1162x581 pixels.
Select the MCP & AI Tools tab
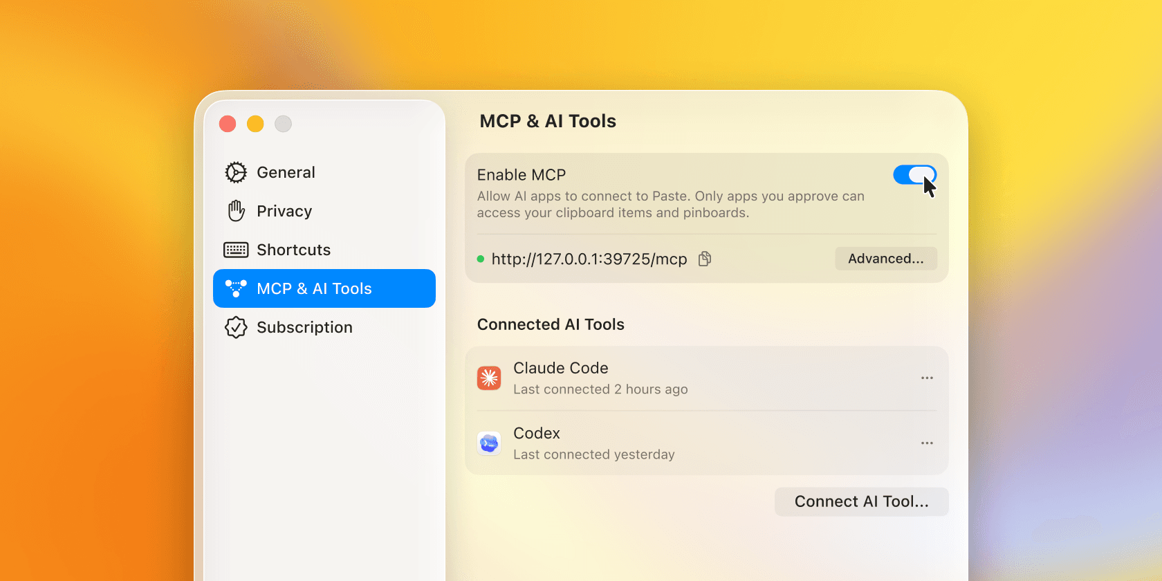324,288
